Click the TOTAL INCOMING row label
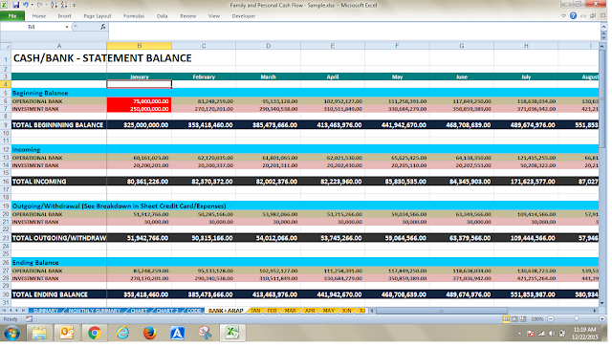The width and height of the screenshot is (612, 347). tap(39, 182)
